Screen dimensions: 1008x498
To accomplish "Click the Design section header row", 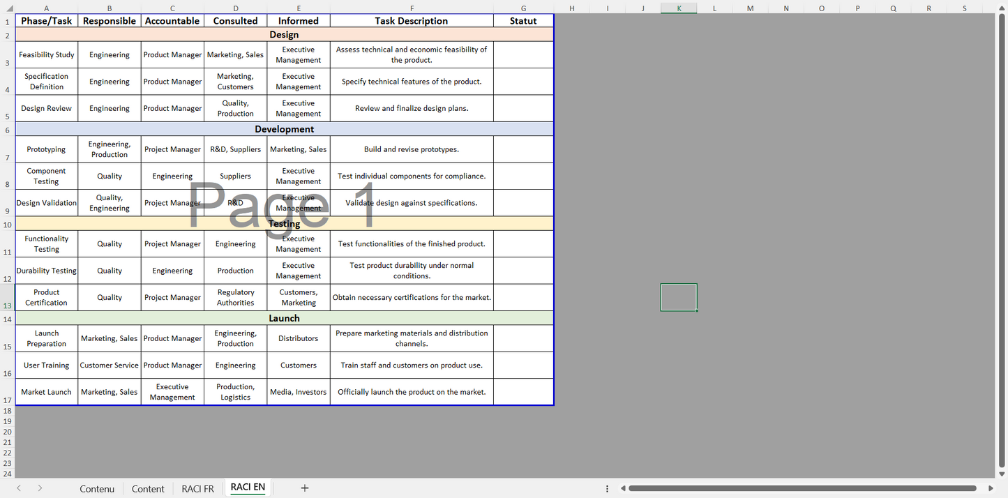I will (285, 33).
